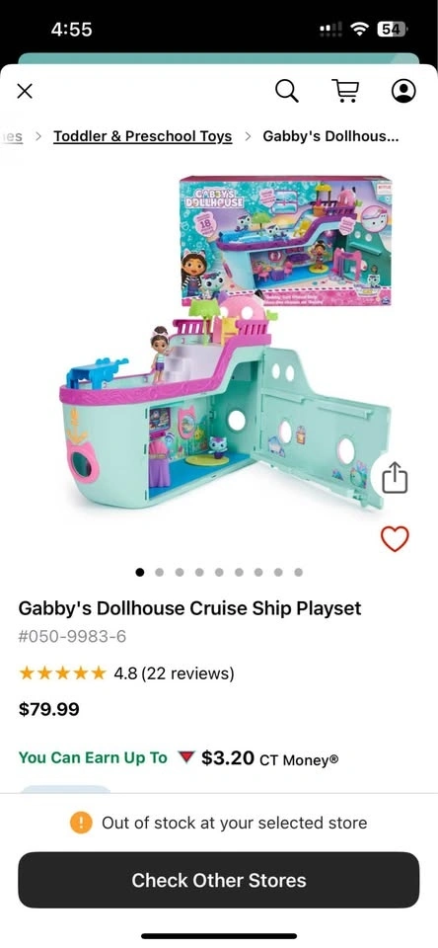Tap the share icon on product image

pyautogui.click(x=396, y=478)
